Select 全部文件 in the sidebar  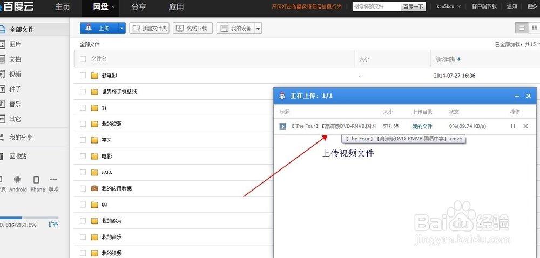22,30
